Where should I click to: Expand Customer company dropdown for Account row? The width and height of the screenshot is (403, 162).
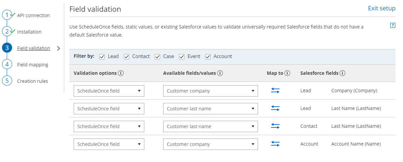tap(210, 144)
